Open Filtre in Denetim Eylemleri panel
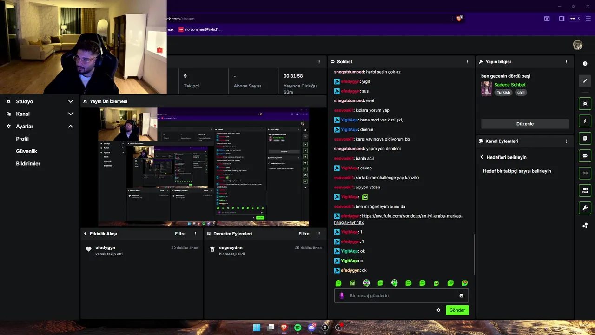 click(x=304, y=234)
